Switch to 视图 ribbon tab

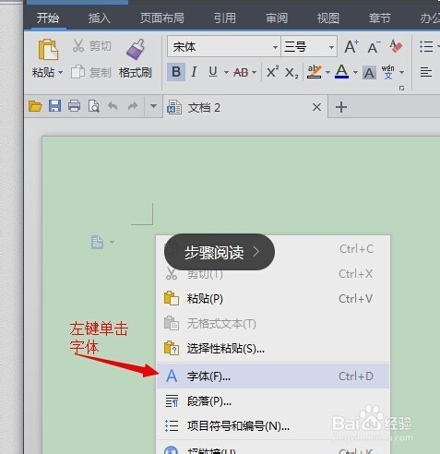pyautogui.click(x=328, y=18)
